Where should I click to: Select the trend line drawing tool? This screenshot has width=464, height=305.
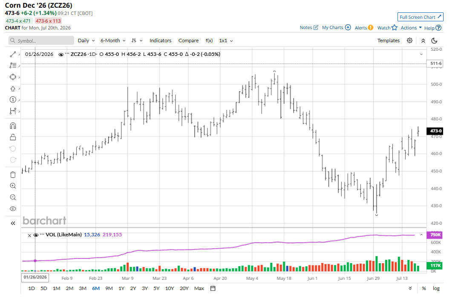(x=13, y=54)
